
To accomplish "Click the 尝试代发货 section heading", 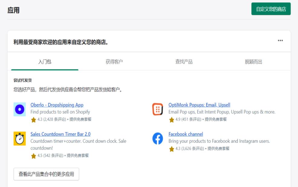I will [x=23, y=80].
